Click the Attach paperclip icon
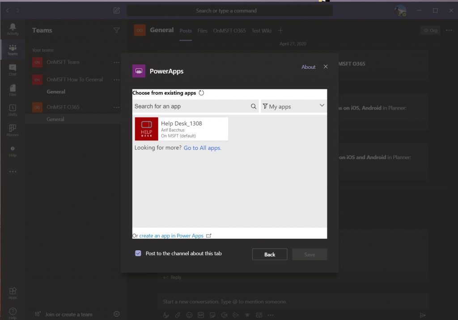The height and width of the screenshot is (320, 458). click(178, 315)
